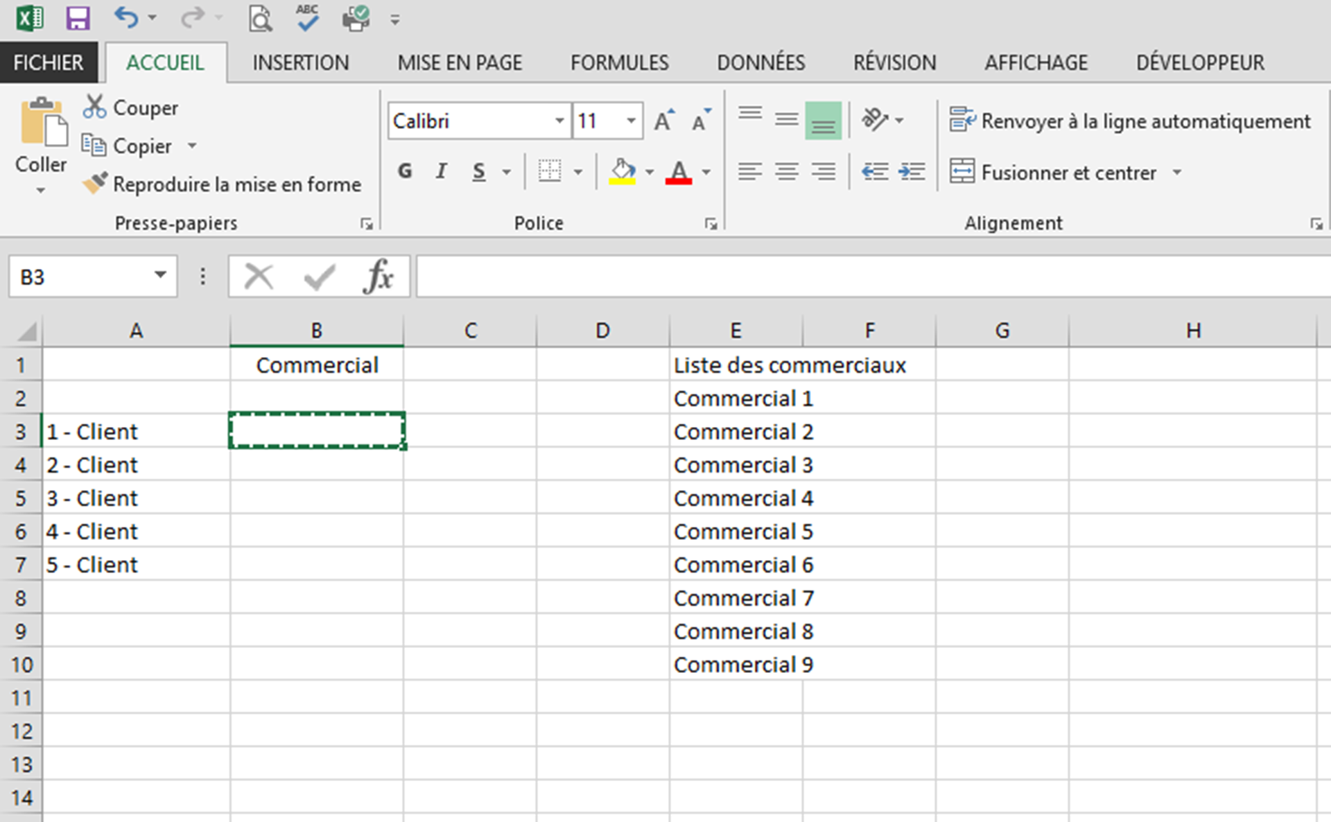The height and width of the screenshot is (822, 1331).
Task: Click the Copier button
Action: 128,146
